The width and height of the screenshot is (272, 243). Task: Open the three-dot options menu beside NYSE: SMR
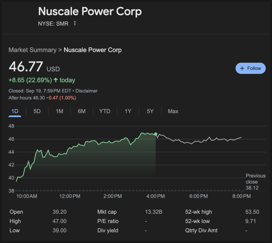(75, 23)
